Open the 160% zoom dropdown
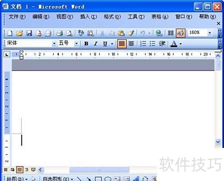The width and height of the screenshot is (224, 181). 210,33
